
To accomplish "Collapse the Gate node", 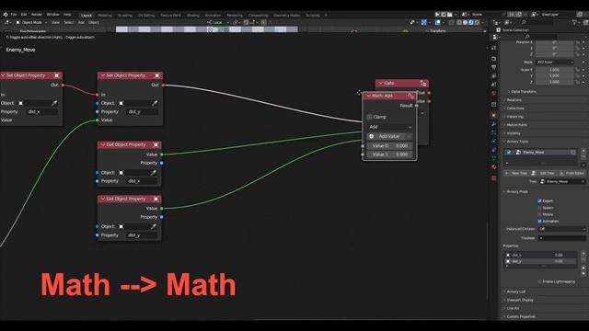I will 380,83.
